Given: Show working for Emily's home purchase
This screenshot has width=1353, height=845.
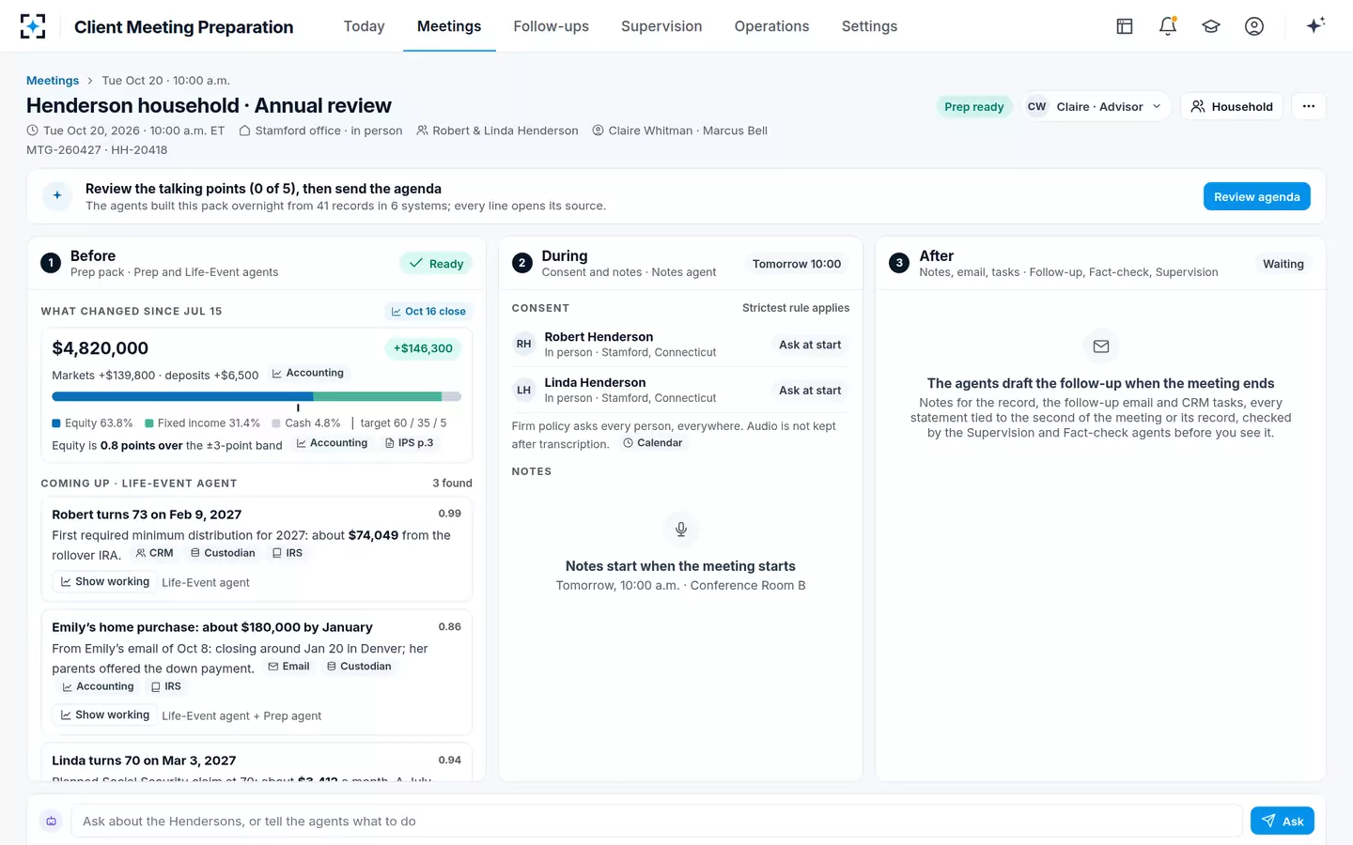Looking at the screenshot, I should (x=105, y=715).
